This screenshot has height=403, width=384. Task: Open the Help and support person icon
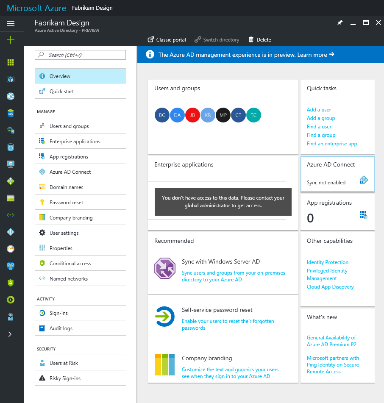click(x=11, y=317)
